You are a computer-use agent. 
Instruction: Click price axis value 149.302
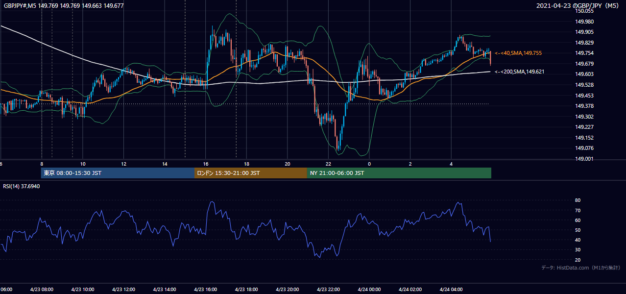[x=585, y=117]
